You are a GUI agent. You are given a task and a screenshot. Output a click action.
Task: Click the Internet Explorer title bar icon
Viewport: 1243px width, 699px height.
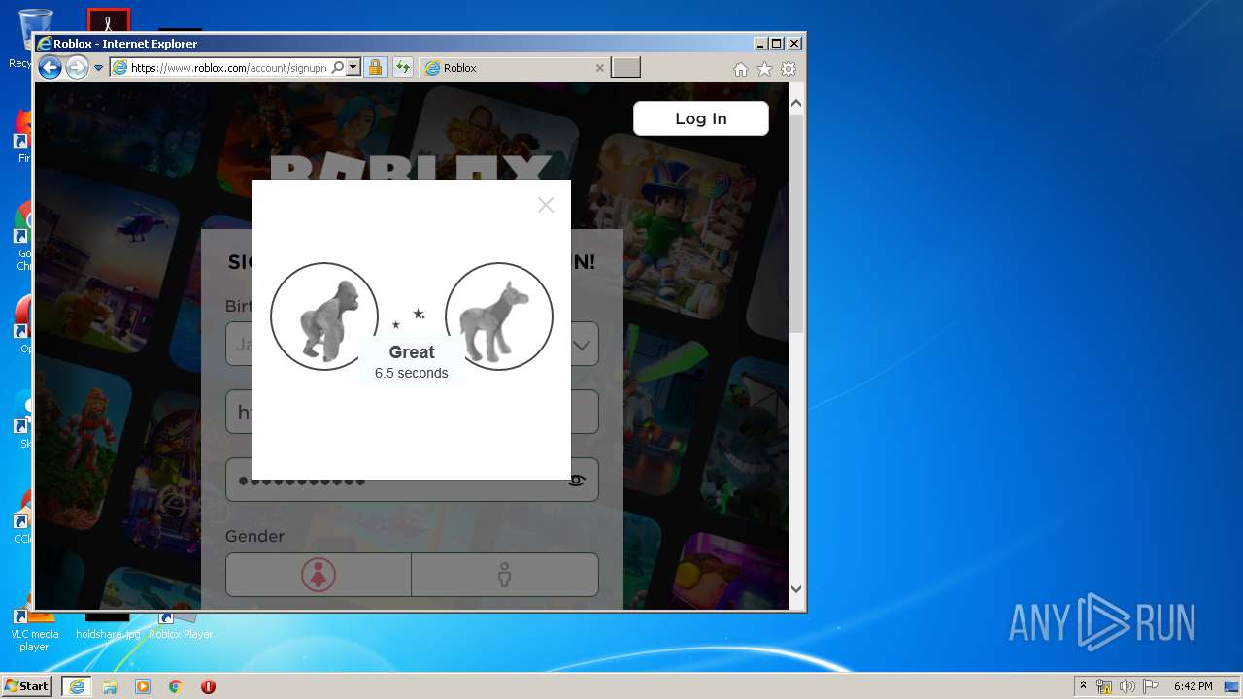[x=44, y=44]
